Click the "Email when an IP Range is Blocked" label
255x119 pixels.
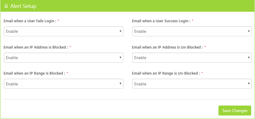click(x=34, y=73)
